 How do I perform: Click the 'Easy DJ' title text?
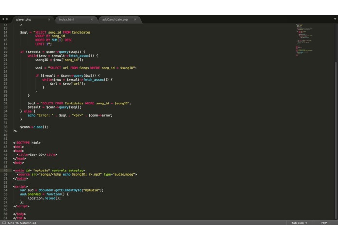pyautogui.click(x=37, y=155)
